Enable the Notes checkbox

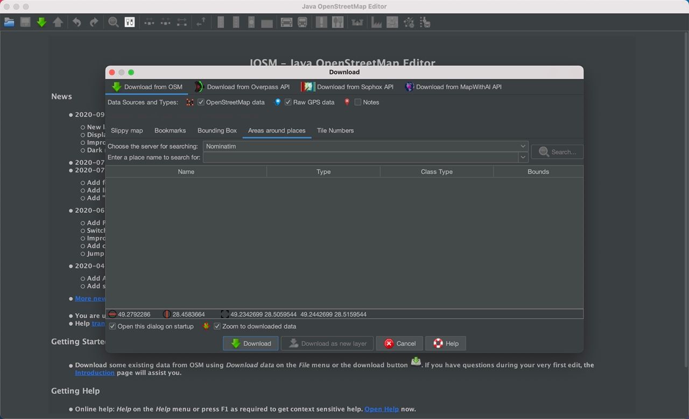(x=357, y=102)
